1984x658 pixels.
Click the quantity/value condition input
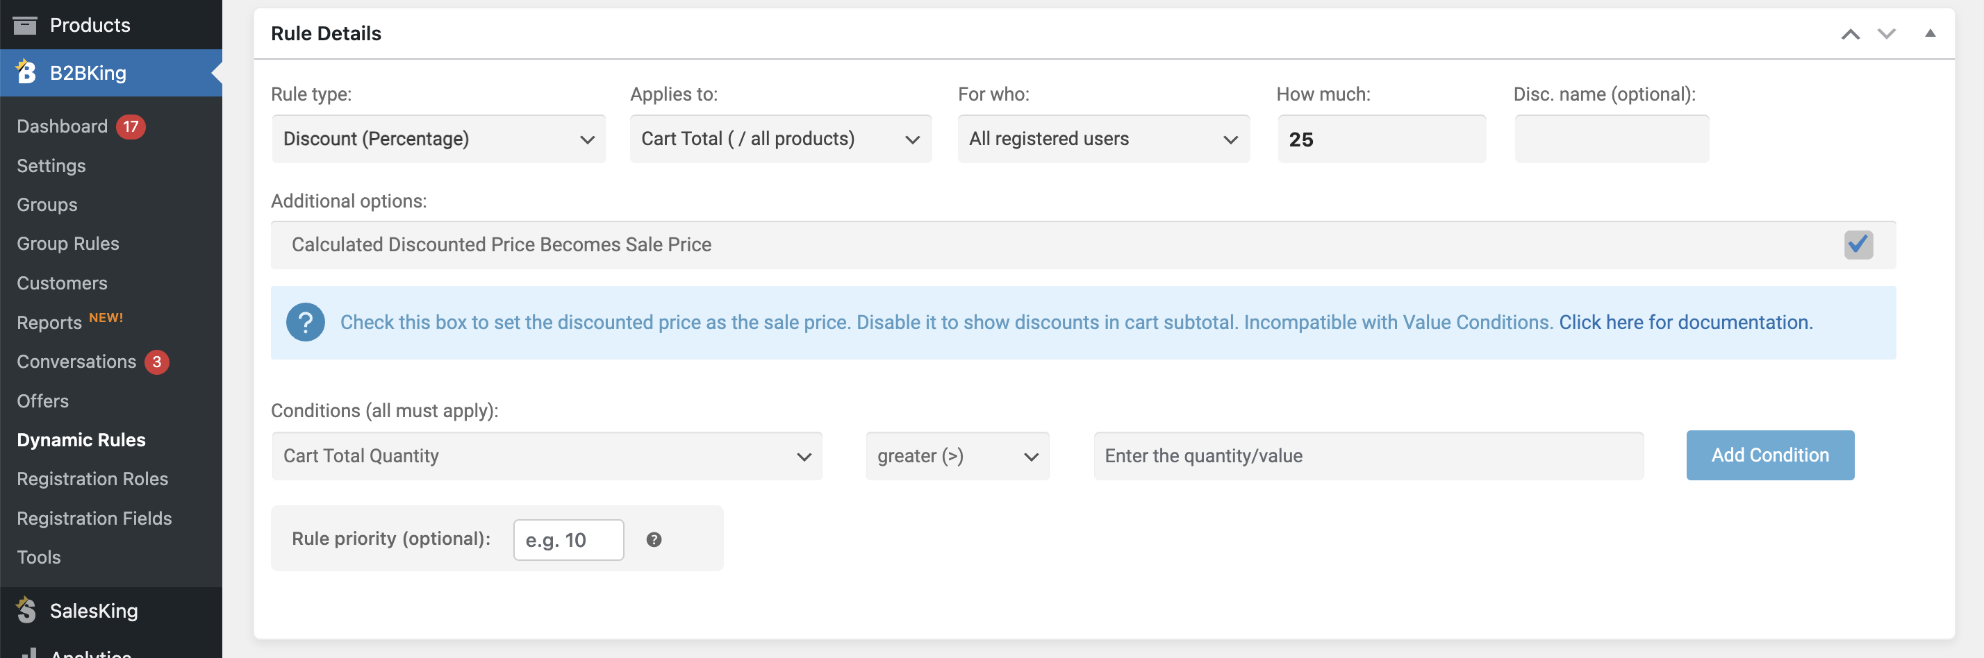tap(1368, 455)
